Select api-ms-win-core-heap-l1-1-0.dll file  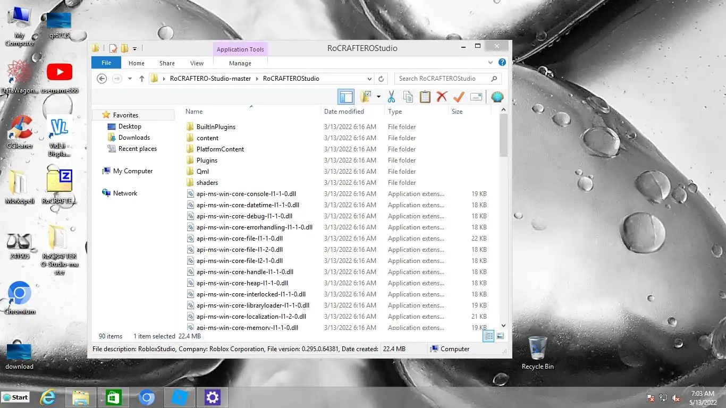[242, 283]
